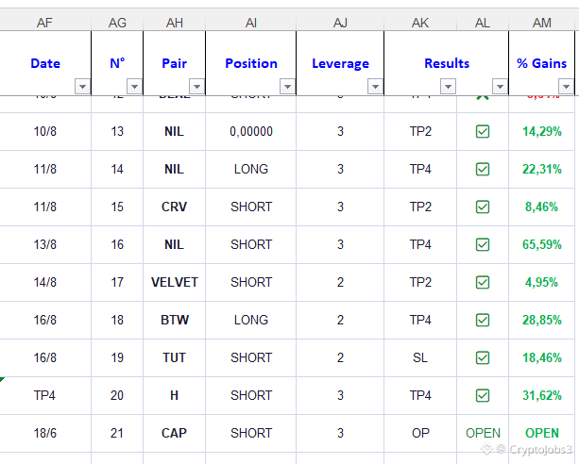The image size is (579, 464).
Task: Select the H pair cell
Action: tap(175, 396)
